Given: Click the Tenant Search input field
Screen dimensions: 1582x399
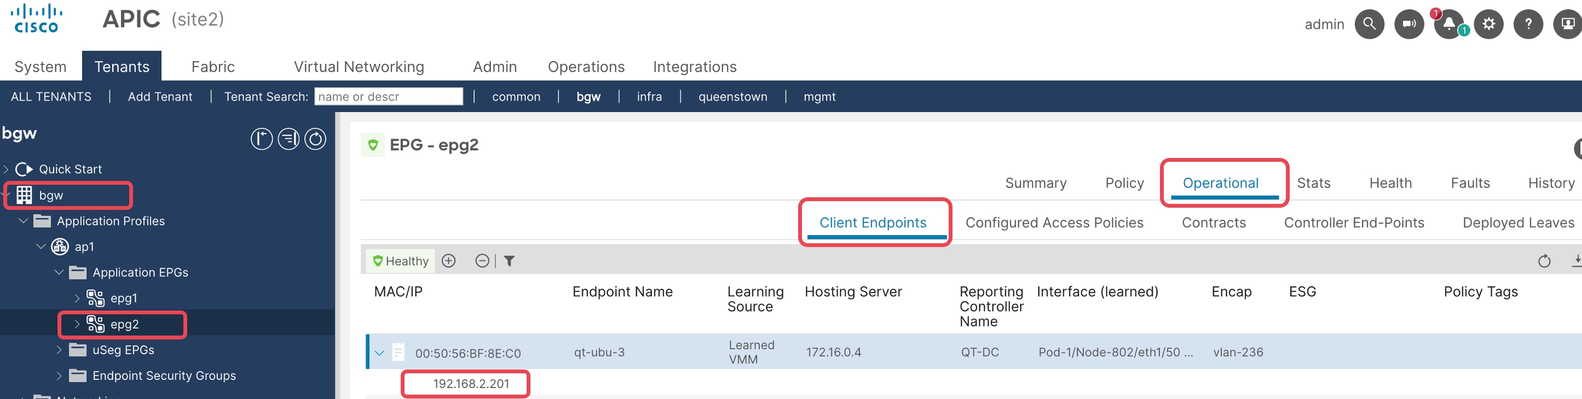Looking at the screenshot, I should [388, 96].
